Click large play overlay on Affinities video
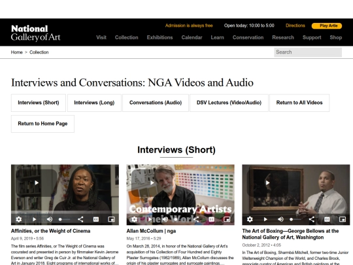 [x=37, y=183]
